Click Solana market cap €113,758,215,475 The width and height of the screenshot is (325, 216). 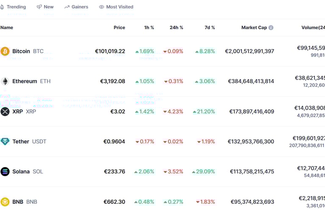click(252, 172)
